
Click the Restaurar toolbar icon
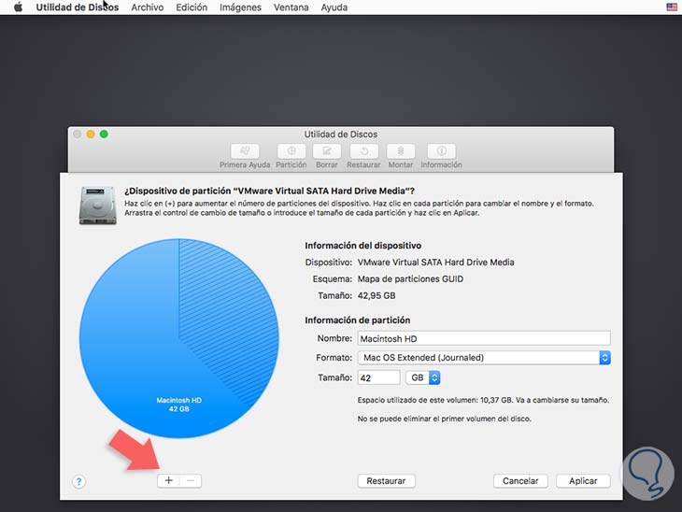click(364, 151)
